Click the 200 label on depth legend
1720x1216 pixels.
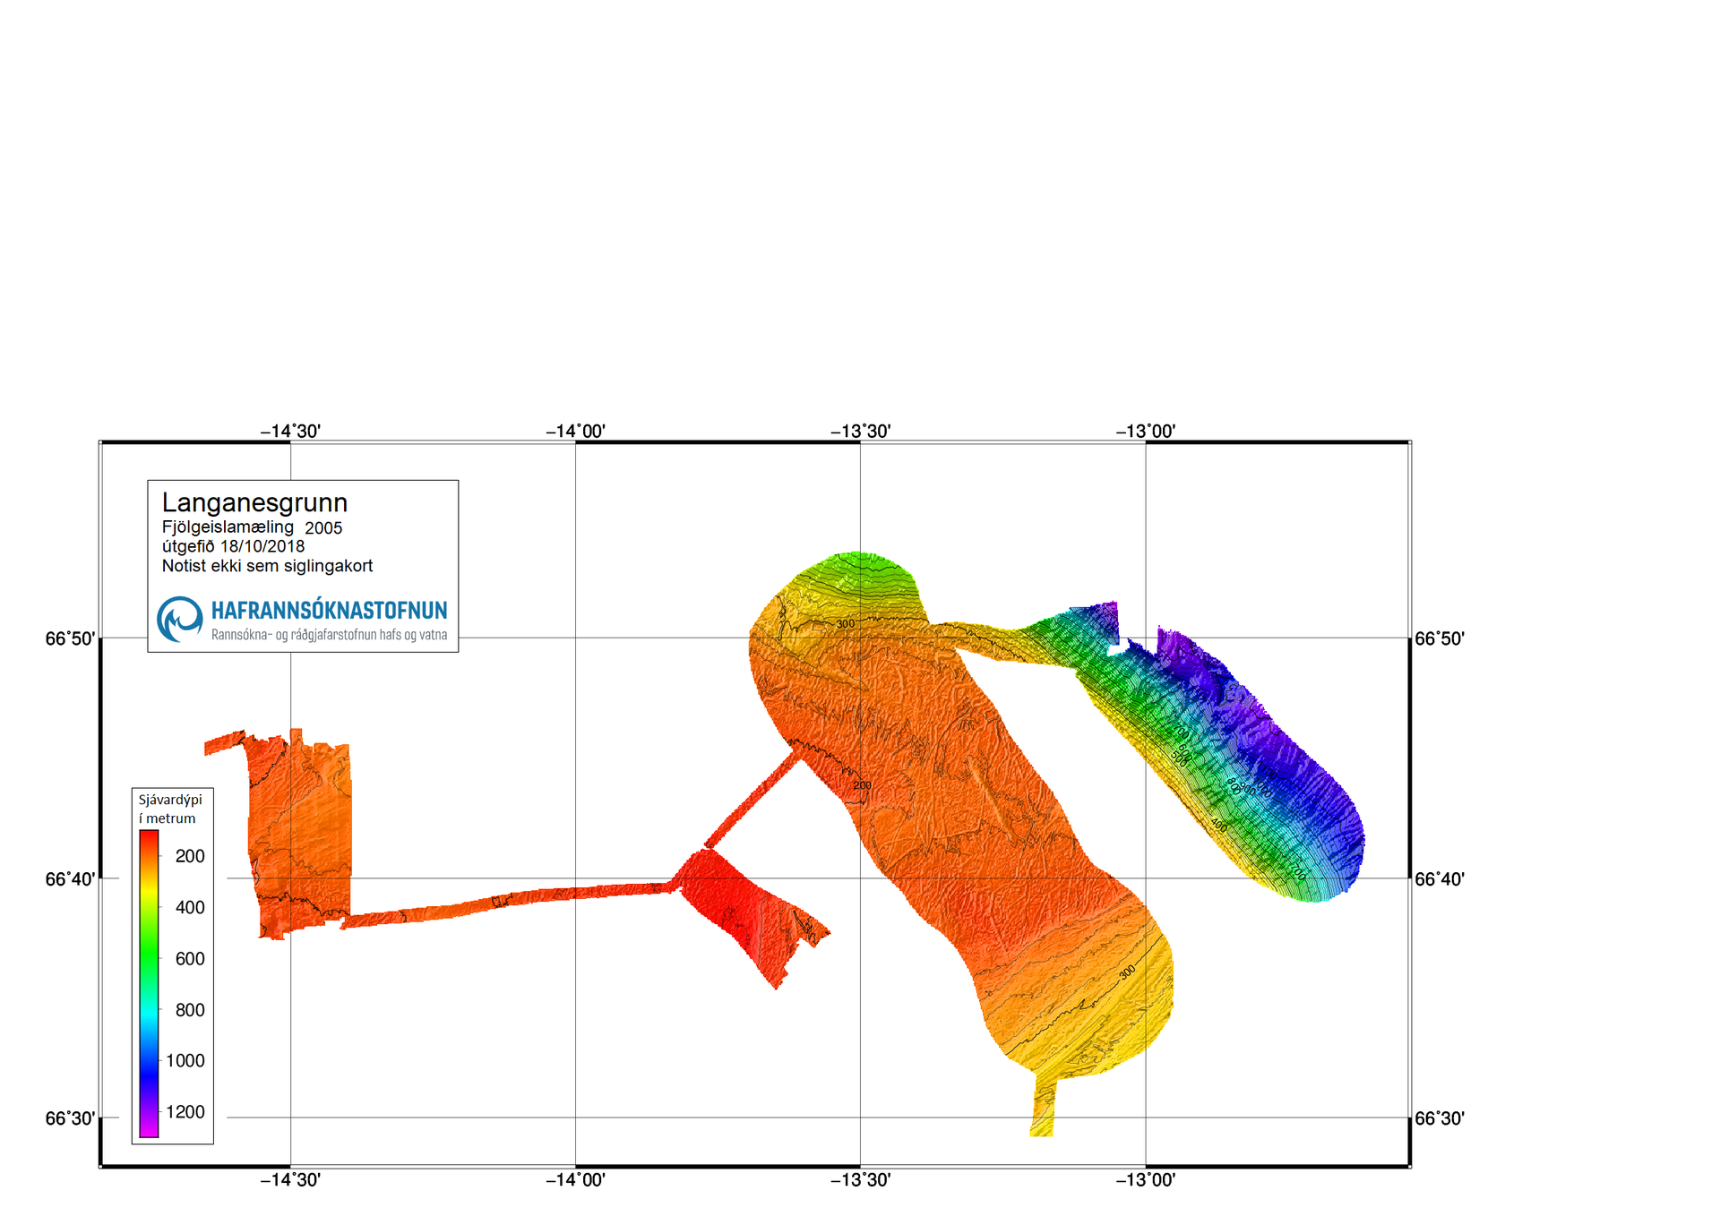[x=190, y=856]
